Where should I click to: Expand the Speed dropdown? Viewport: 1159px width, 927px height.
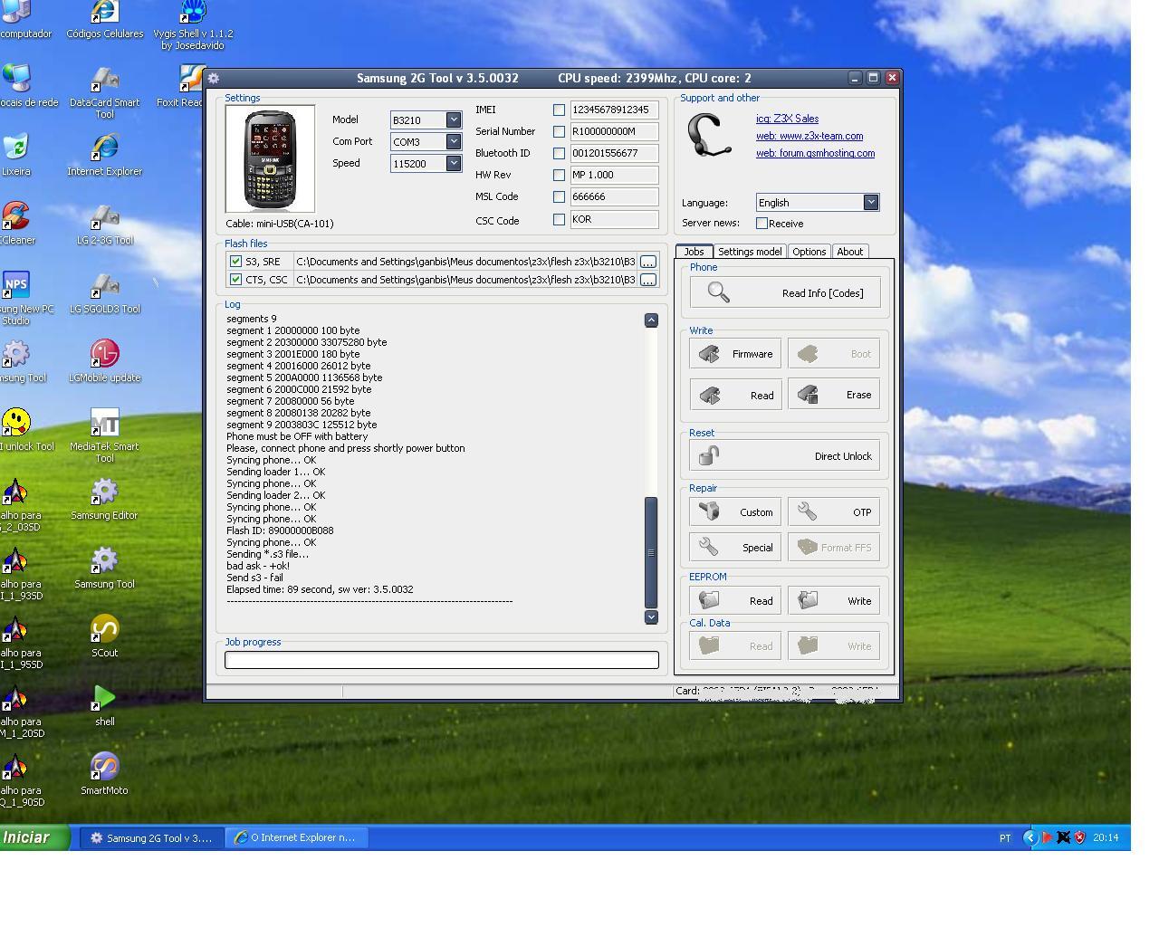[x=454, y=163]
